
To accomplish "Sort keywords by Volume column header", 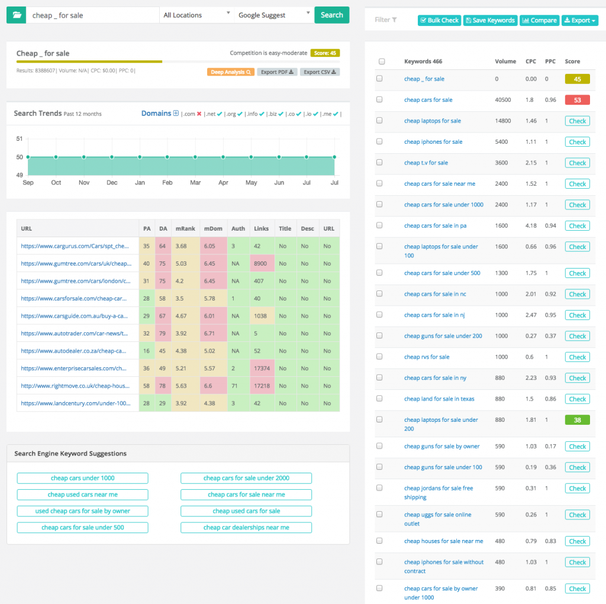I will 505,62.
